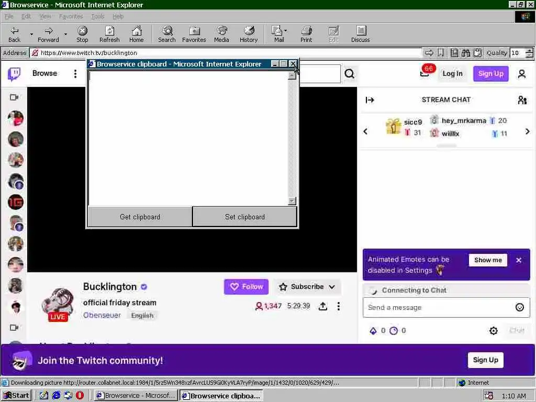Image resolution: width=536 pixels, height=402 pixels.
Task: Open the Back button history dropdown arrow
Action: point(31,35)
